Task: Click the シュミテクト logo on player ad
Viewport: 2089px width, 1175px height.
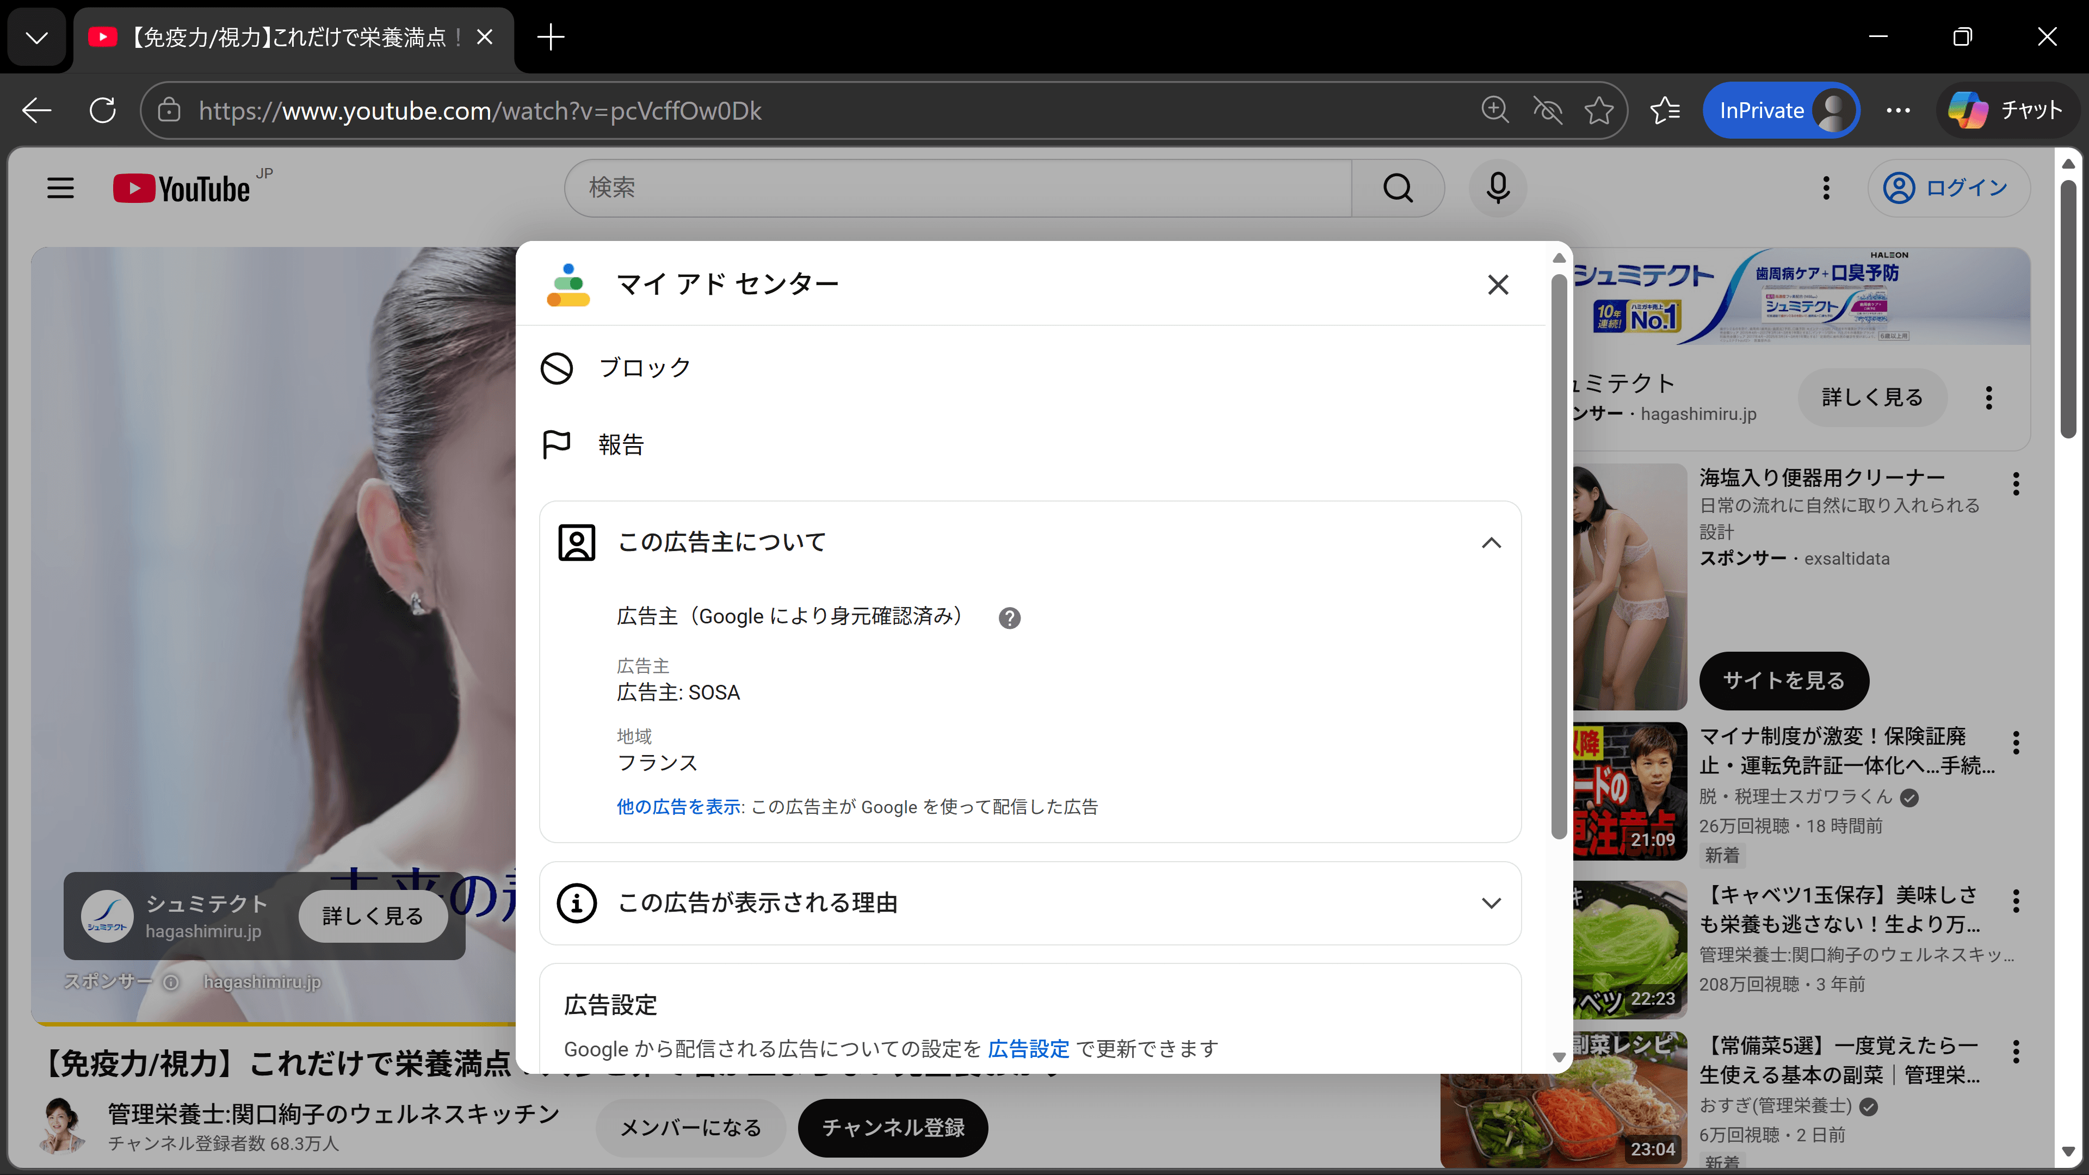Action: 107,916
